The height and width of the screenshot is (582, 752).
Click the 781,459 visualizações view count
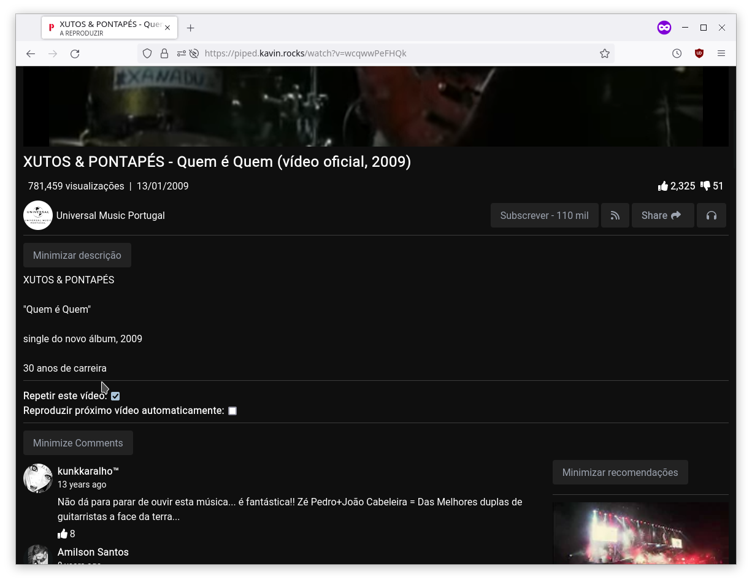coord(76,186)
